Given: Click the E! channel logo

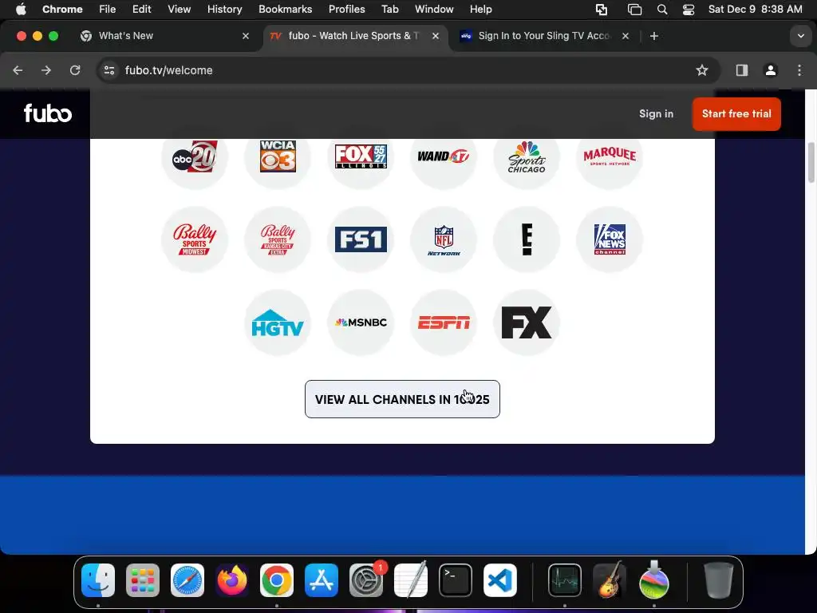Looking at the screenshot, I should (527, 239).
